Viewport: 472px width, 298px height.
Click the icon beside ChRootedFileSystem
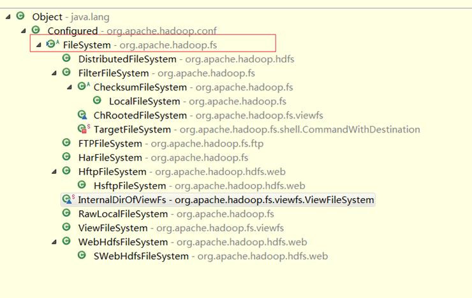pos(82,115)
